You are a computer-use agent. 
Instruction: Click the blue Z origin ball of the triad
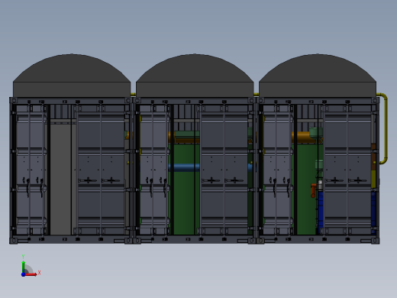(23, 274)
